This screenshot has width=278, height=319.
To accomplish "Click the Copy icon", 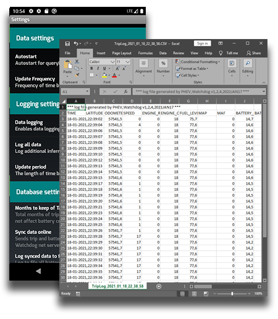I will pos(77,68).
